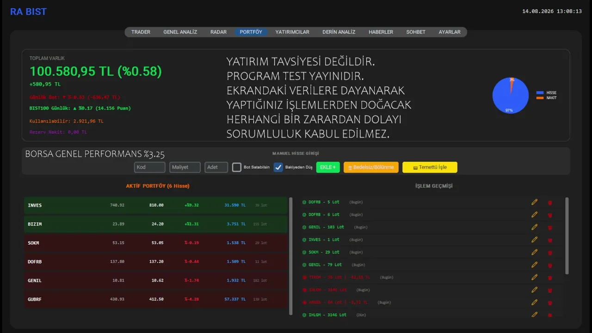Select the BIZIM portfolio row

156,224
